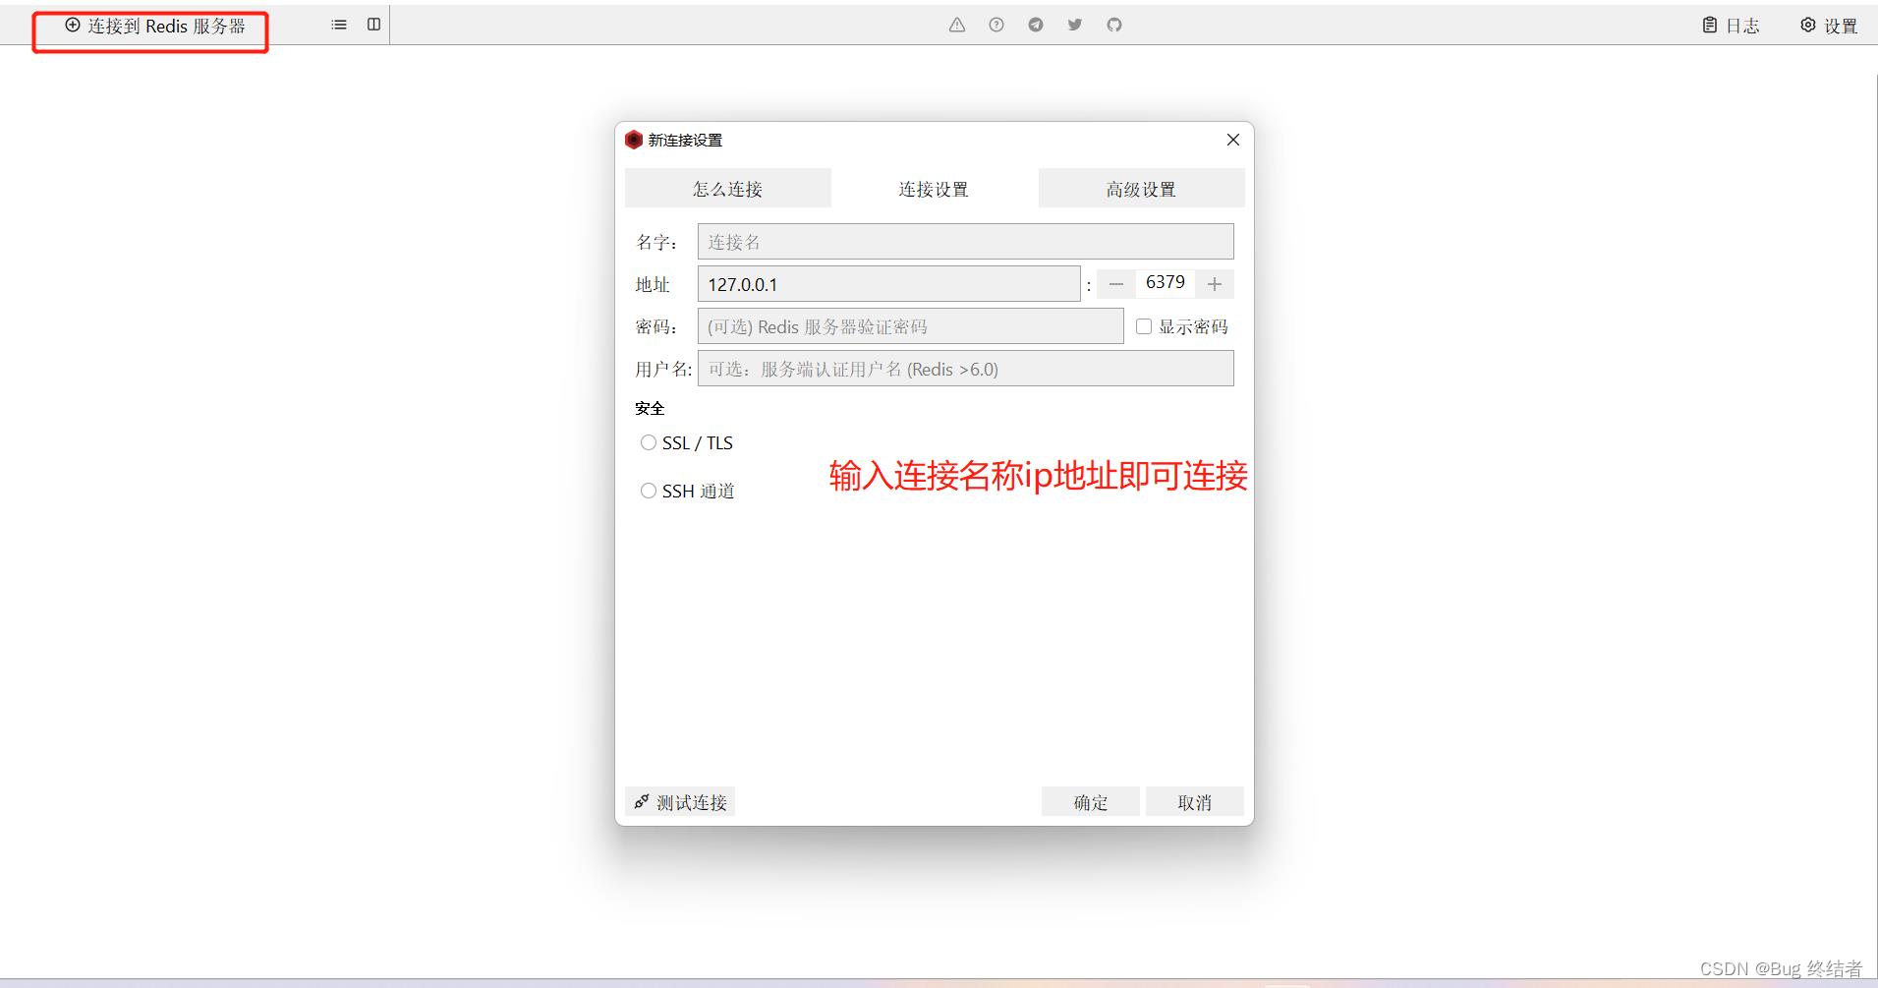Confirm with the 确定 button
Image resolution: width=1878 pixels, height=988 pixels.
(x=1091, y=802)
